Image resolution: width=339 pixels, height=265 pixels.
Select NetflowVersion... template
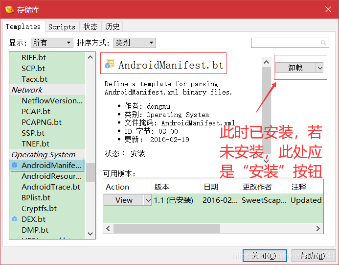47,101
